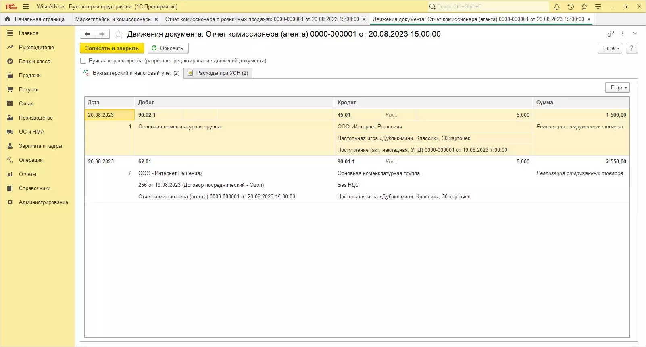Open the ОС и НМА truck icon

(10, 132)
